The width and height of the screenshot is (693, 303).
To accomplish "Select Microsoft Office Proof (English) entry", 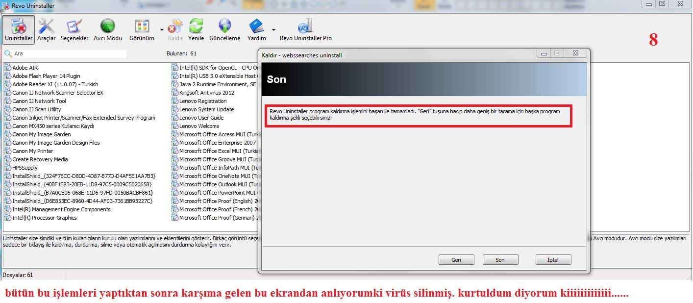I will pyautogui.click(x=215, y=201).
